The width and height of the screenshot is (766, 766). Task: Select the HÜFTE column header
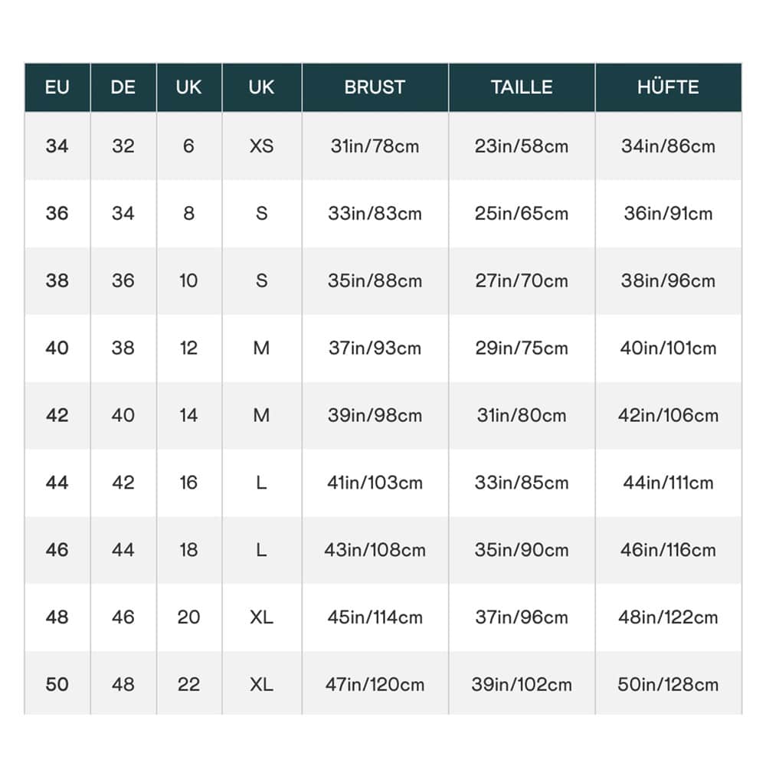[x=668, y=87]
